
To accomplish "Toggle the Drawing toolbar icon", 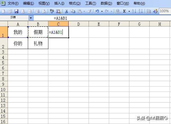I will (x=155, y=11).
